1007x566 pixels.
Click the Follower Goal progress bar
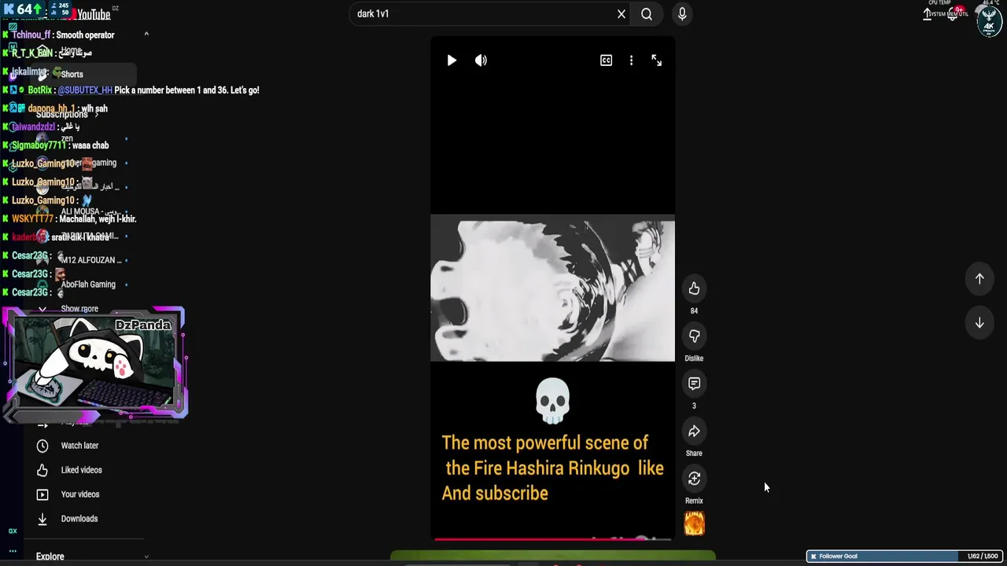point(905,557)
